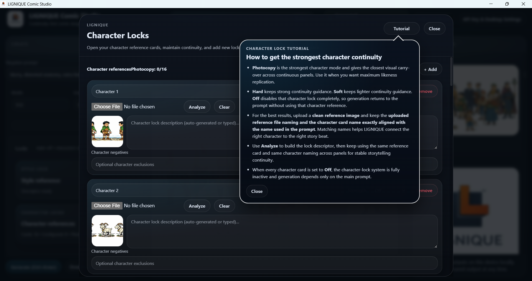Image resolution: width=532 pixels, height=281 pixels.
Task: Remove the Character 2 card
Action: coord(428,190)
